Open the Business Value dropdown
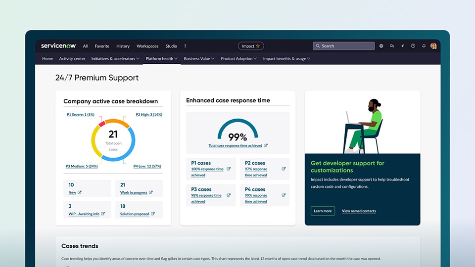This screenshot has height=267, width=475. [x=199, y=59]
